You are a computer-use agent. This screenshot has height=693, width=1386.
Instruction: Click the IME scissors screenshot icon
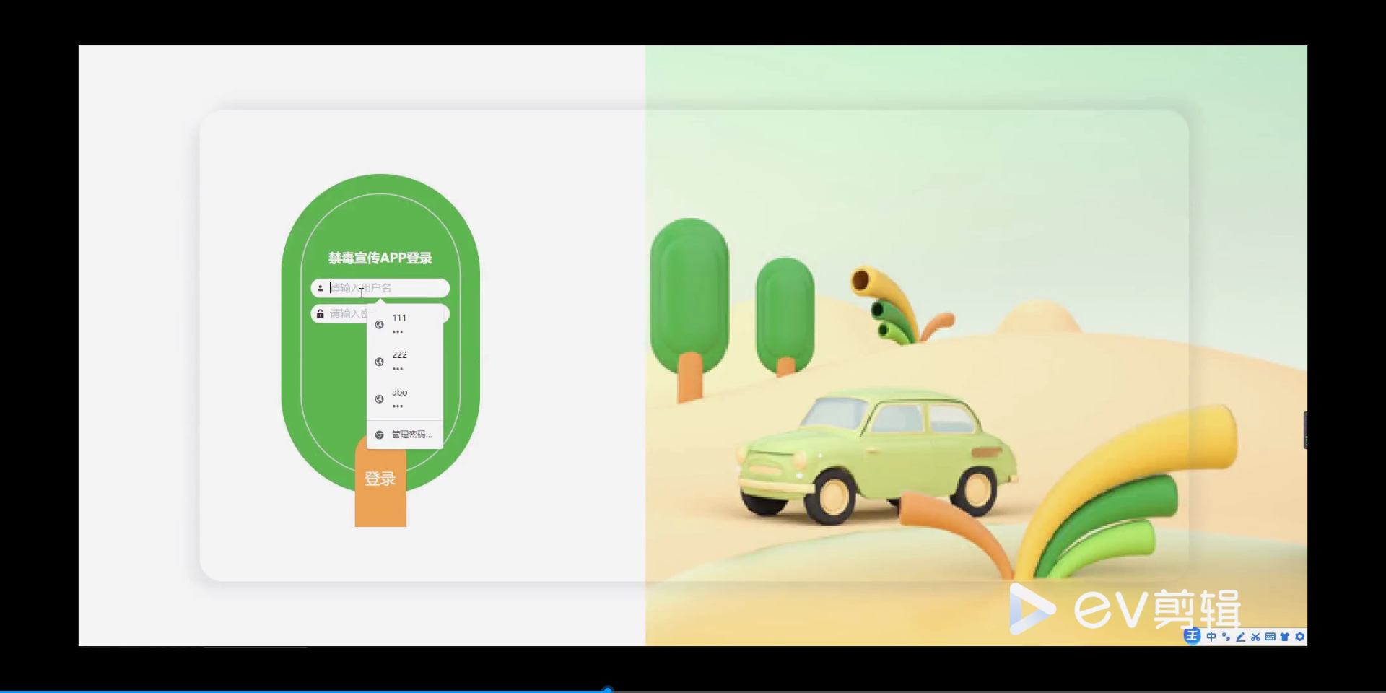[1255, 637]
